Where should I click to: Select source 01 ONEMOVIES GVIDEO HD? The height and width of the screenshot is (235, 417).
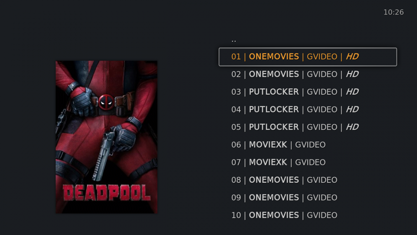pos(308,57)
